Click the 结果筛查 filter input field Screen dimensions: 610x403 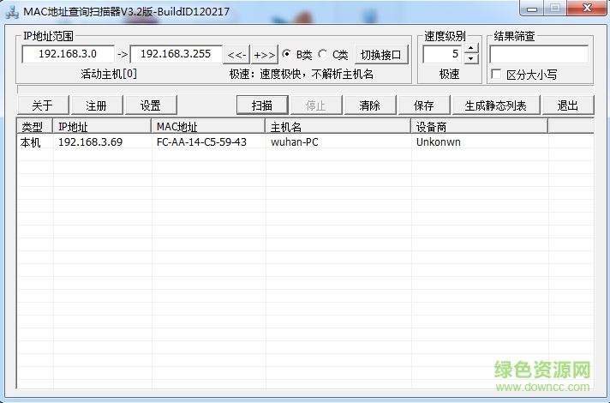(538, 54)
